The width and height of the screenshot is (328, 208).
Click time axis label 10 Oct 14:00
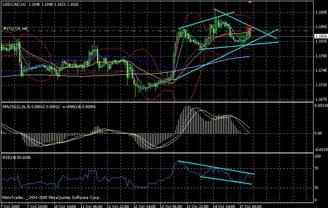click(x=65, y=206)
